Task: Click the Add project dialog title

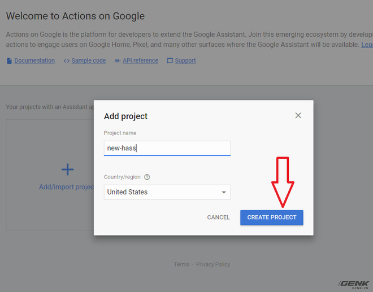Action: point(125,116)
